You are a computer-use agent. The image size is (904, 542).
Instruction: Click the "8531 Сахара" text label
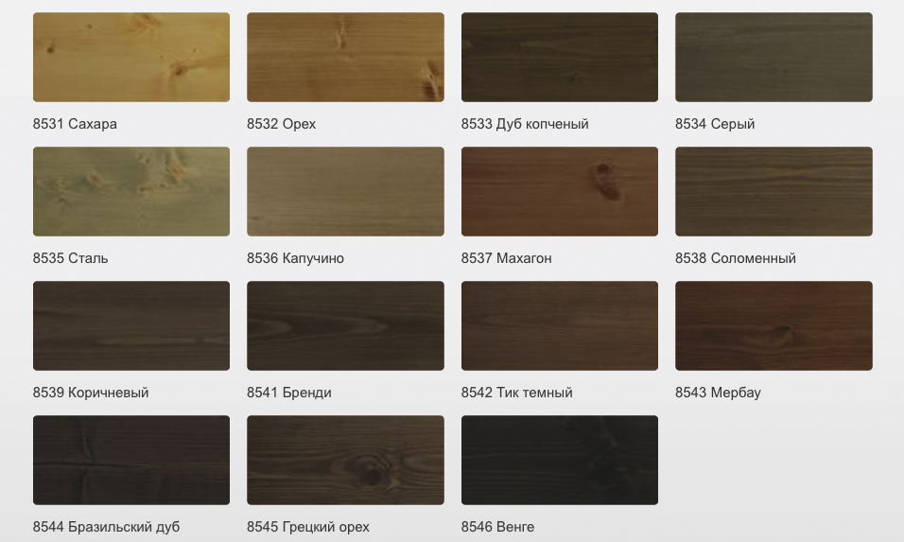click(75, 124)
